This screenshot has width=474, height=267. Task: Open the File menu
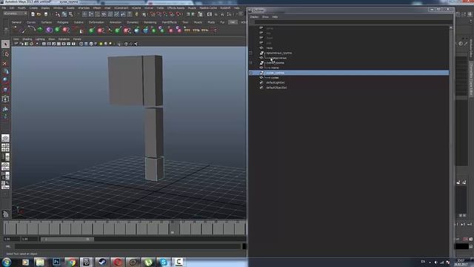click(x=4, y=8)
